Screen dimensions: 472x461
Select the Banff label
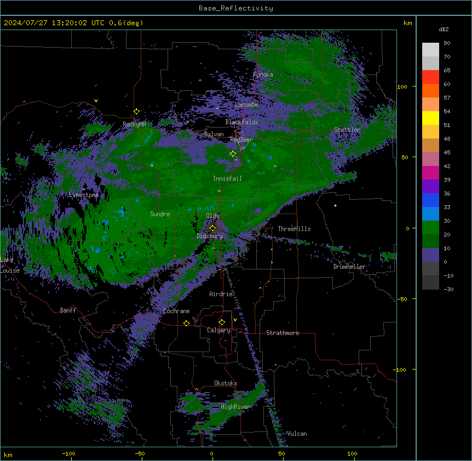pyautogui.click(x=68, y=310)
